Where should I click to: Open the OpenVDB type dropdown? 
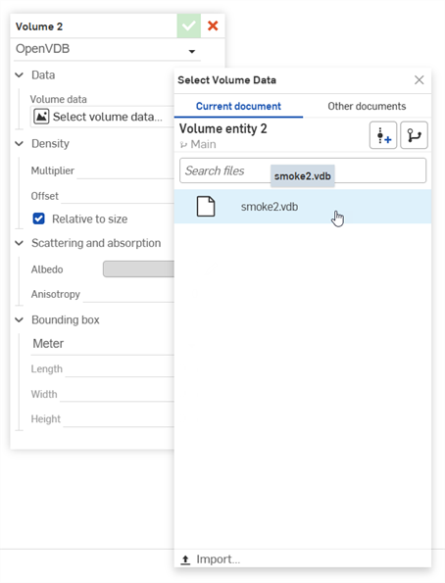[x=107, y=49]
